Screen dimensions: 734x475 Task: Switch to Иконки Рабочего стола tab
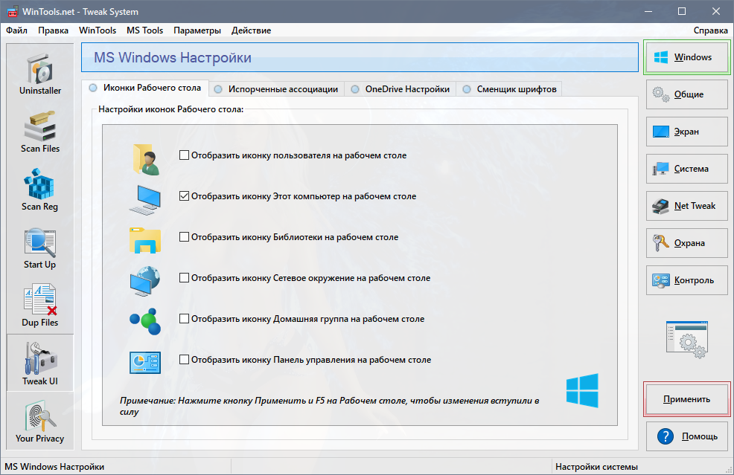click(x=145, y=88)
